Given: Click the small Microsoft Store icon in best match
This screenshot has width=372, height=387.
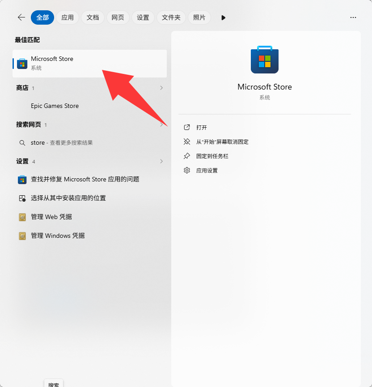Looking at the screenshot, I should [x=22, y=64].
